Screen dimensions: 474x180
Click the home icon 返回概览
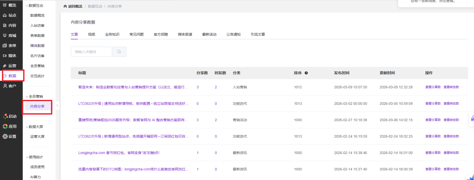65,6
